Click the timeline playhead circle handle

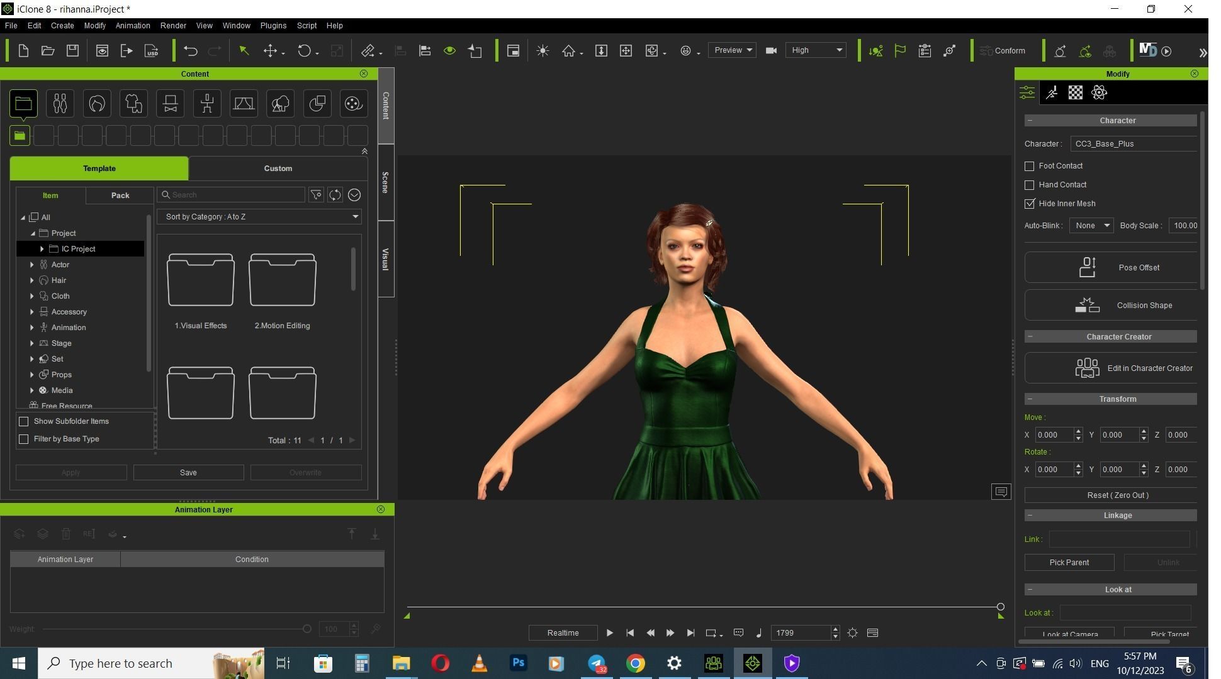(x=1001, y=607)
